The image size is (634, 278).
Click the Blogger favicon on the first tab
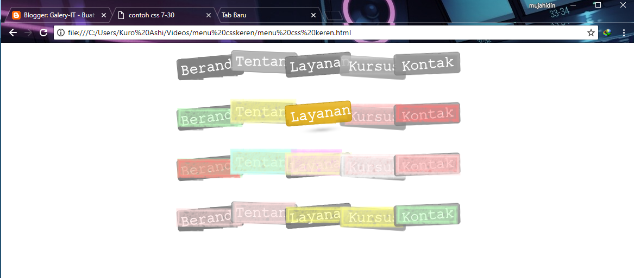click(16, 15)
